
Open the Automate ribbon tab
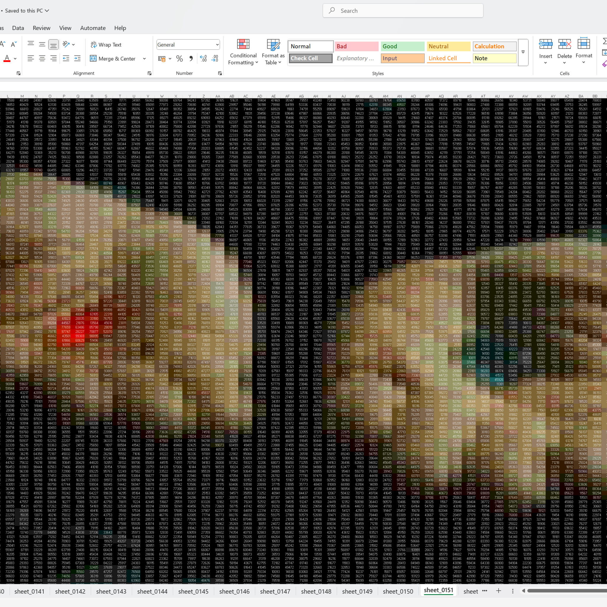93,28
